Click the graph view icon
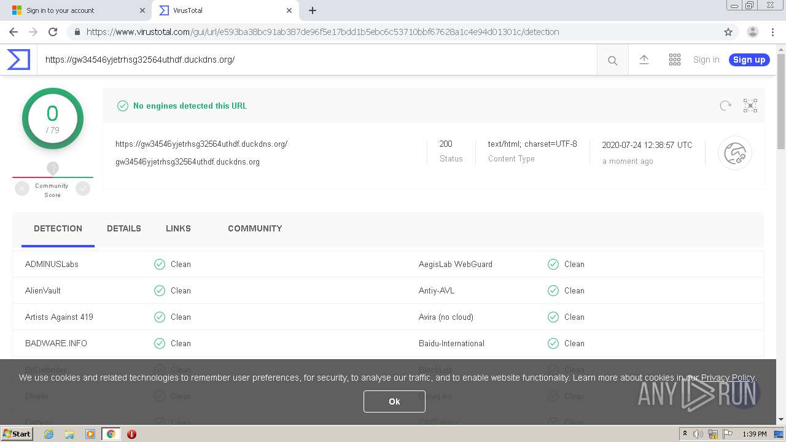The image size is (786, 442). (x=750, y=106)
